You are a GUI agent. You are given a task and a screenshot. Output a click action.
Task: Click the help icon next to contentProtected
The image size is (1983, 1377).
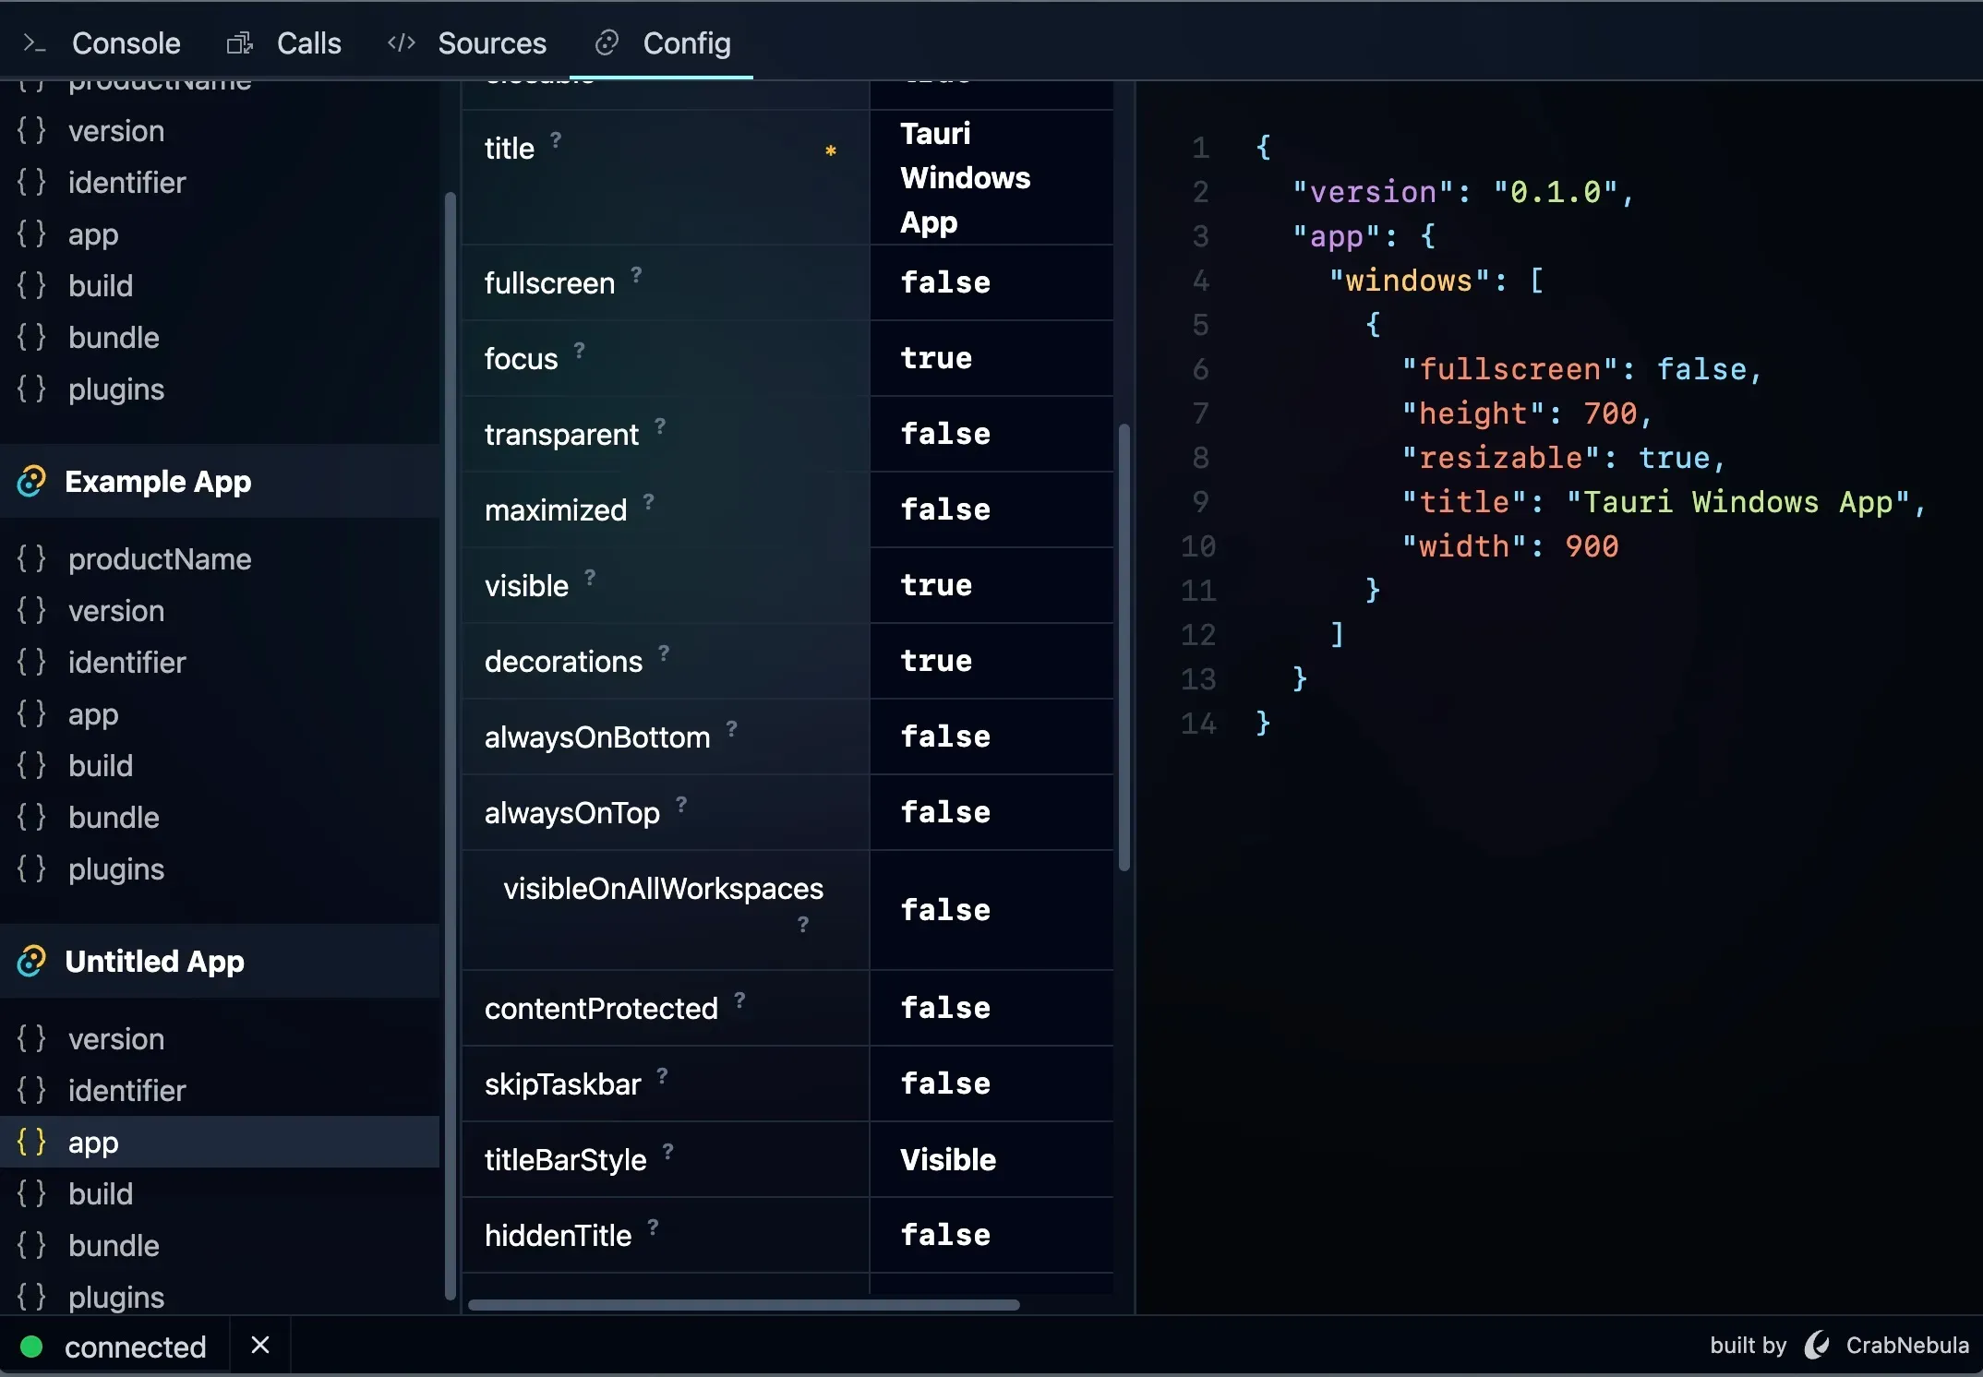(x=739, y=1000)
